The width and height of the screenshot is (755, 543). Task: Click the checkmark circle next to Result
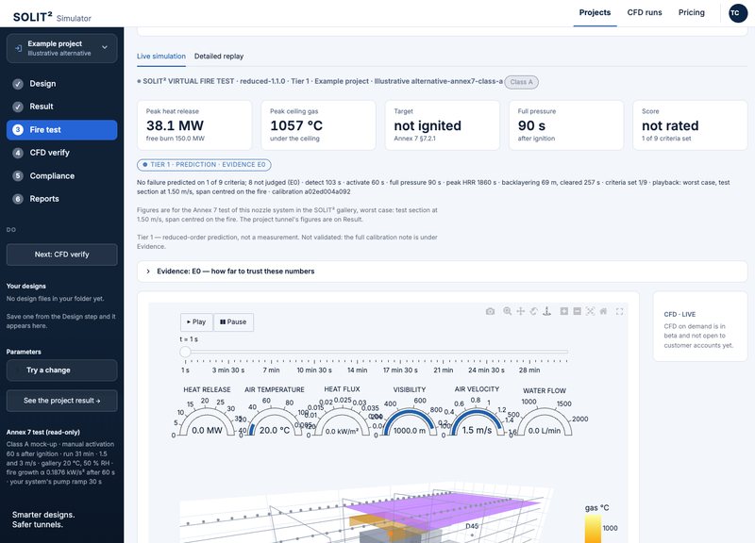[x=18, y=107]
